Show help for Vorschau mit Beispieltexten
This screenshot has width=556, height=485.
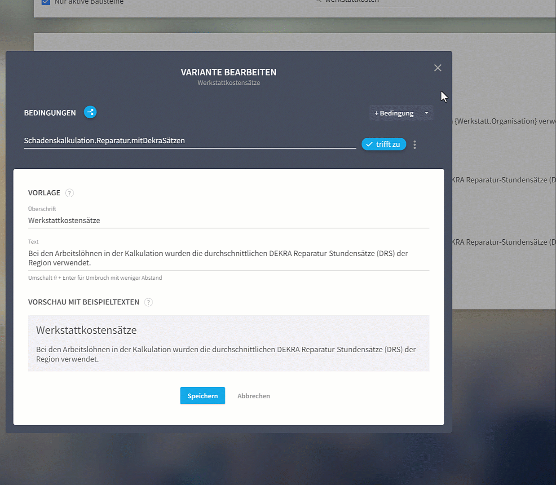coord(149,302)
